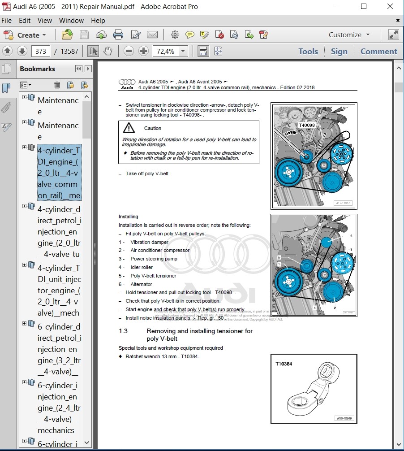Add a sticky note comment
This screenshot has height=451, width=404.
(x=190, y=35)
